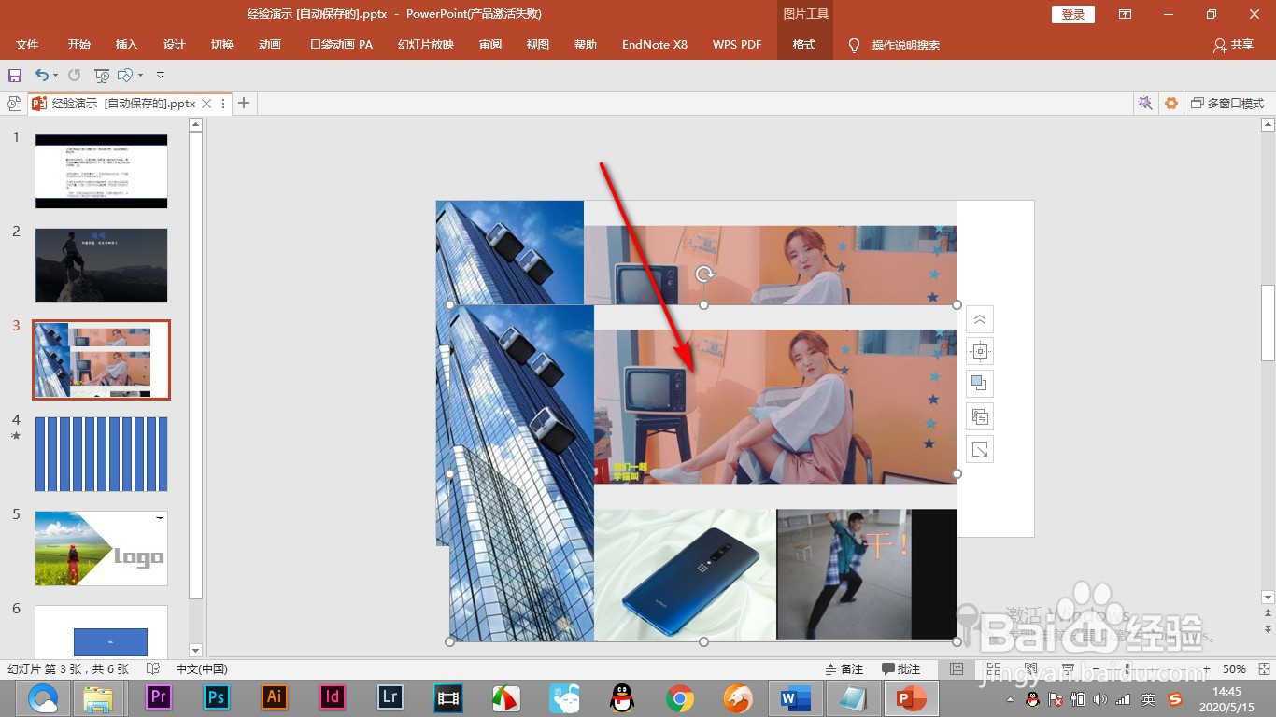The image size is (1276, 717).
Task: Click the align-center icon beside picture
Action: pos(979,352)
